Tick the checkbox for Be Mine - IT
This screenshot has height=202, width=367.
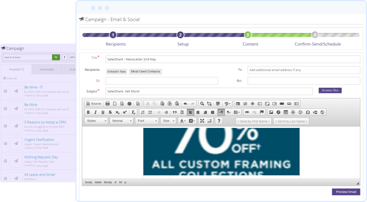point(5,91)
